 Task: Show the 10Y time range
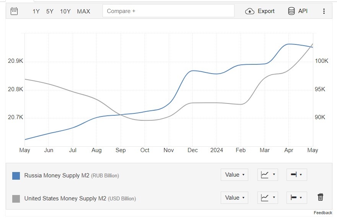65,11
